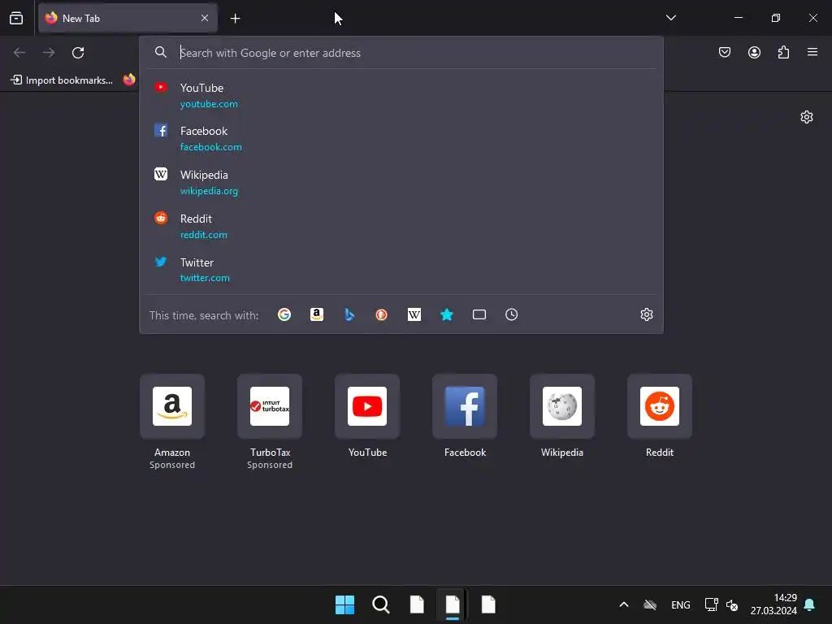Screen dimensions: 832x624
Task: Open the notifications bell icon
Action: 810,604
